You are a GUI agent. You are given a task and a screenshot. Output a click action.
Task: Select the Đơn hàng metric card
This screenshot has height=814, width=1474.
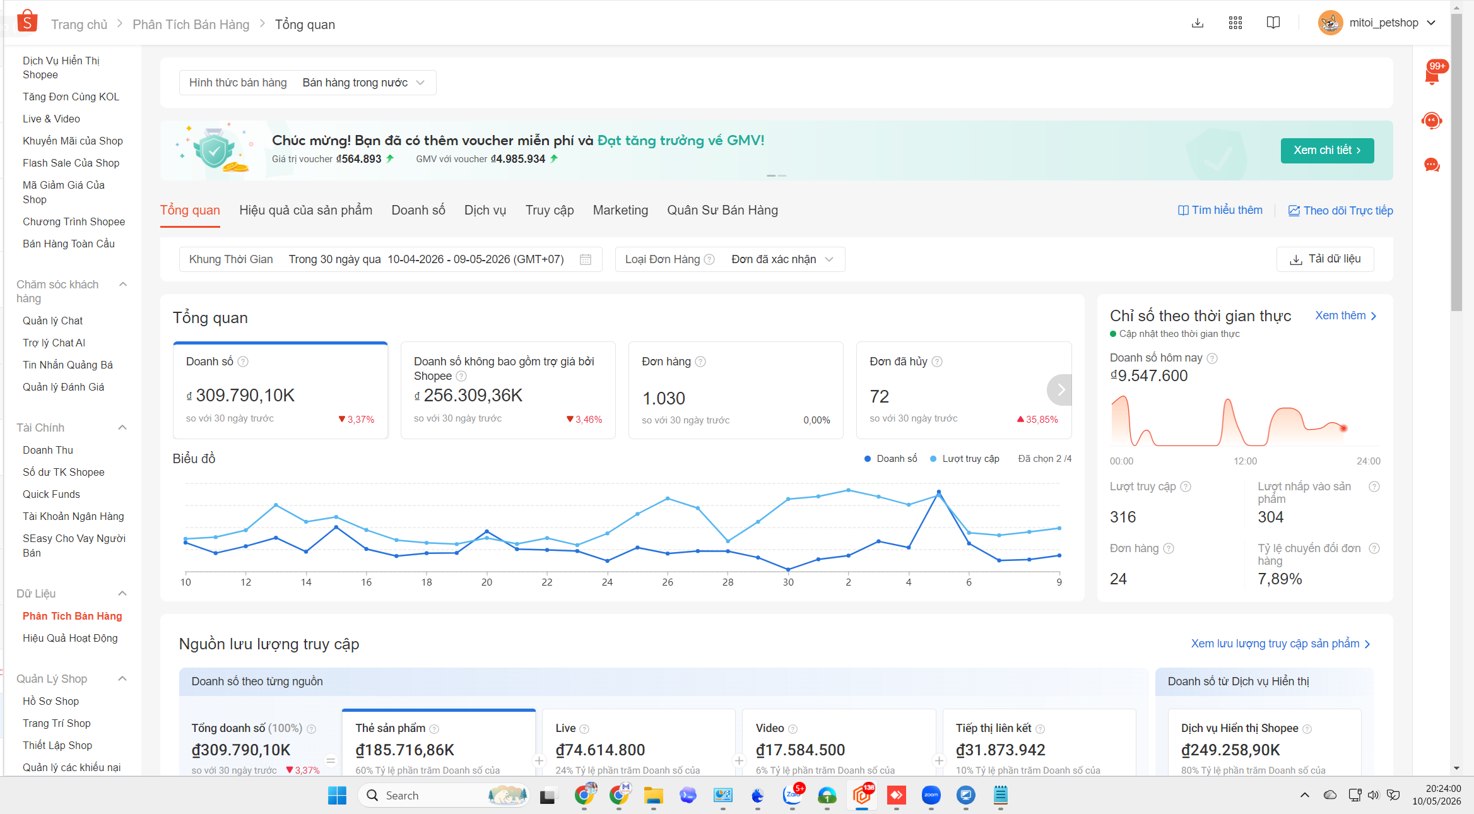pos(736,390)
